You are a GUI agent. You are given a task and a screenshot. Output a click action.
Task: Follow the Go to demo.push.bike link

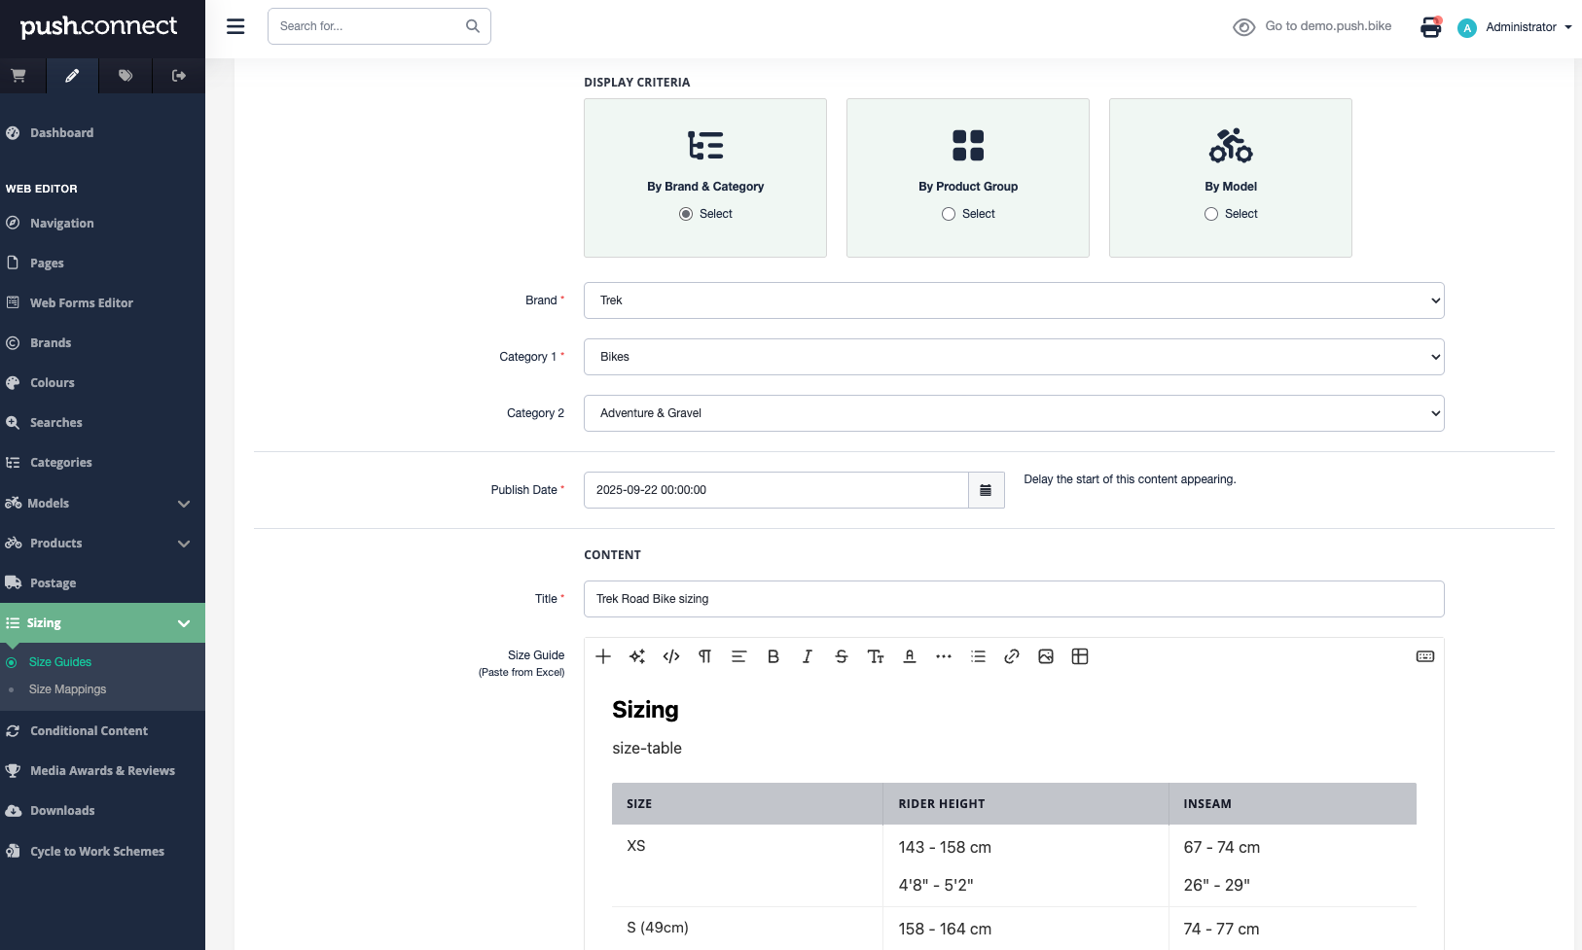coord(1327,26)
